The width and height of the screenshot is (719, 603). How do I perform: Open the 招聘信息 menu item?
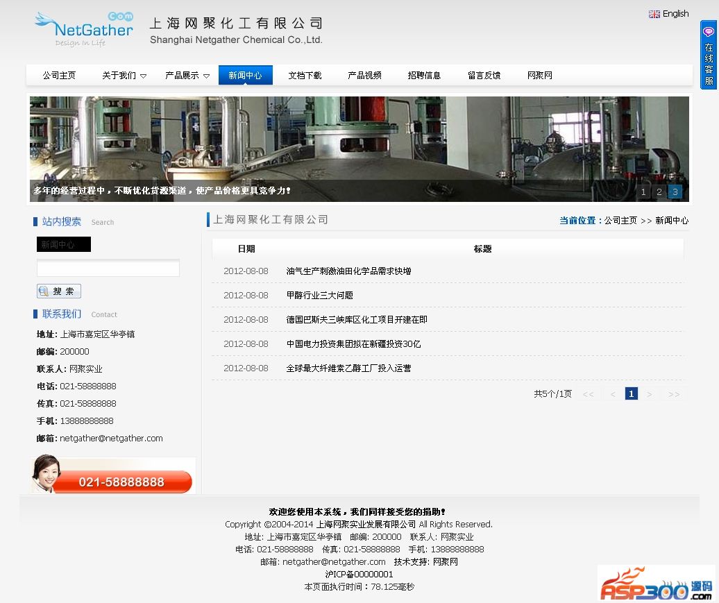424,76
